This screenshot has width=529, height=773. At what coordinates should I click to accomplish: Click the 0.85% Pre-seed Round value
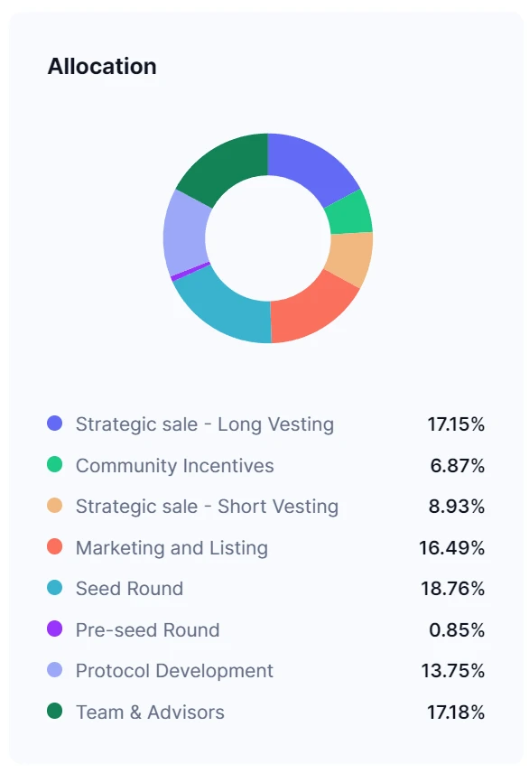(457, 630)
